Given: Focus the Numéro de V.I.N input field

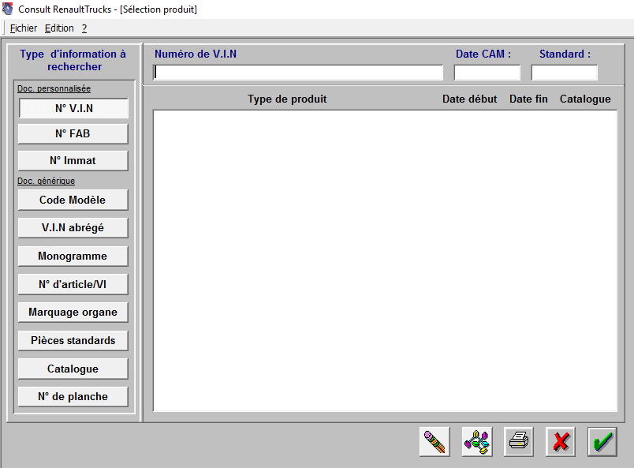Looking at the screenshot, I should [298, 73].
